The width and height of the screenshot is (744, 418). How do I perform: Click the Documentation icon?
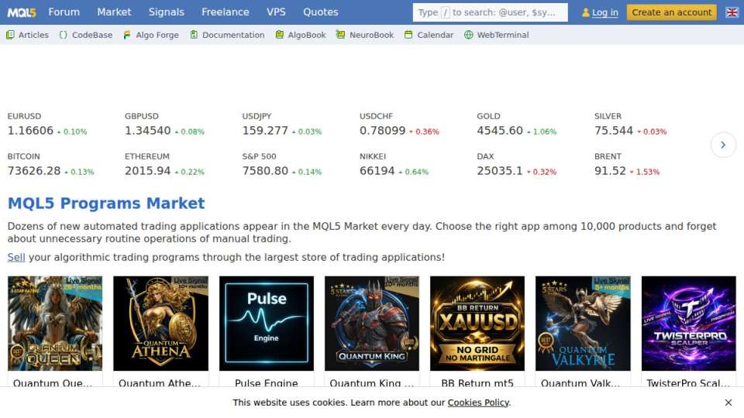click(x=194, y=35)
